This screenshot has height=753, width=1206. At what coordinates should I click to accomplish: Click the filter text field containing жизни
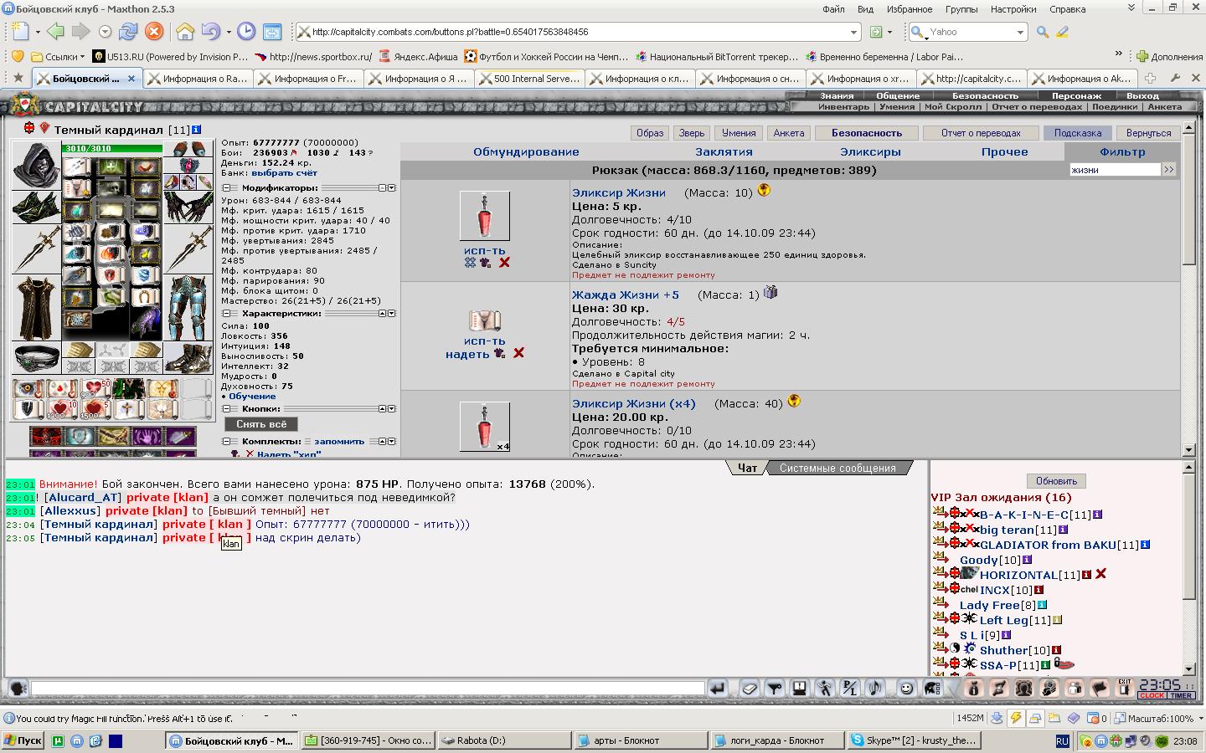pos(1115,170)
